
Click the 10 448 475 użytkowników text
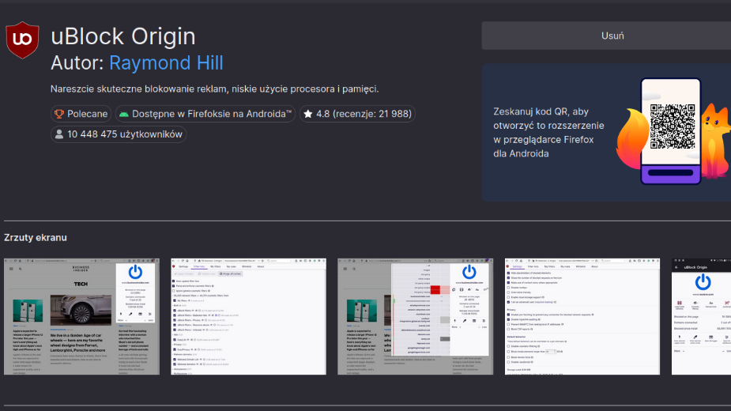[125, 134]
